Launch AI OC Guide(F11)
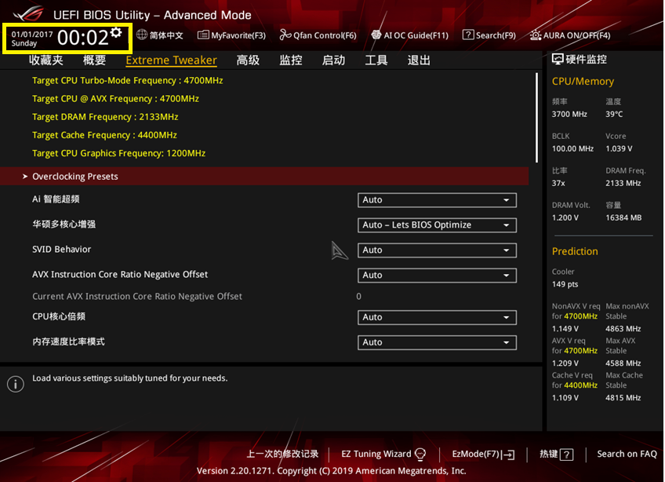 point(376,35)
